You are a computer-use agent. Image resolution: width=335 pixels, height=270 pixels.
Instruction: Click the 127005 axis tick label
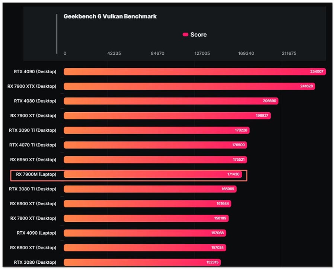click(x=202, y=53)
